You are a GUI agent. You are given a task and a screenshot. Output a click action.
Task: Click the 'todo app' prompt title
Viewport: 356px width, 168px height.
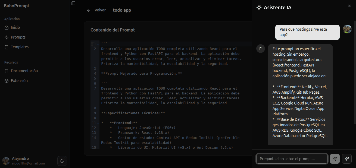[122, 10]
